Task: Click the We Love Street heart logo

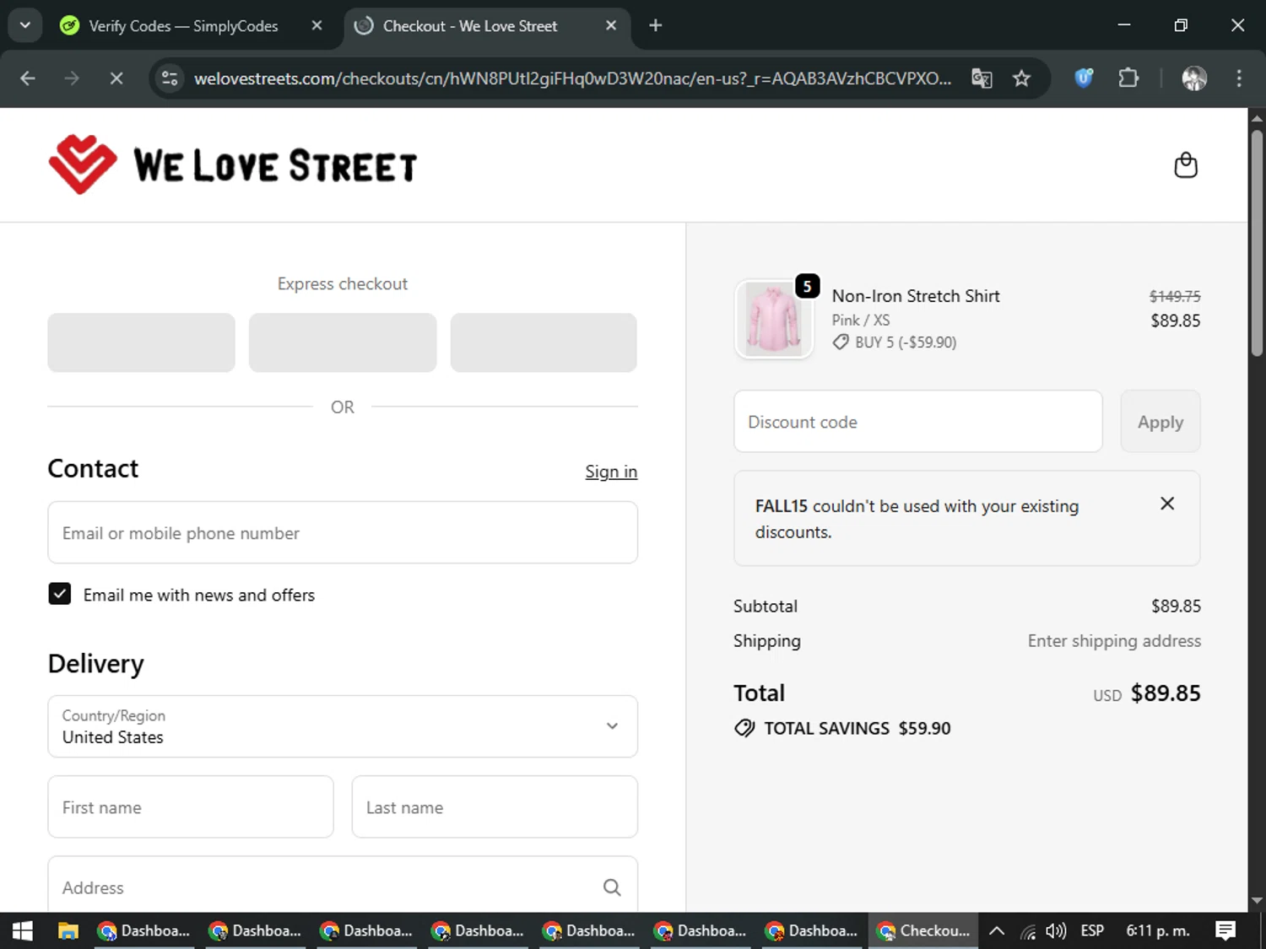Action: (x=83, y=164)
